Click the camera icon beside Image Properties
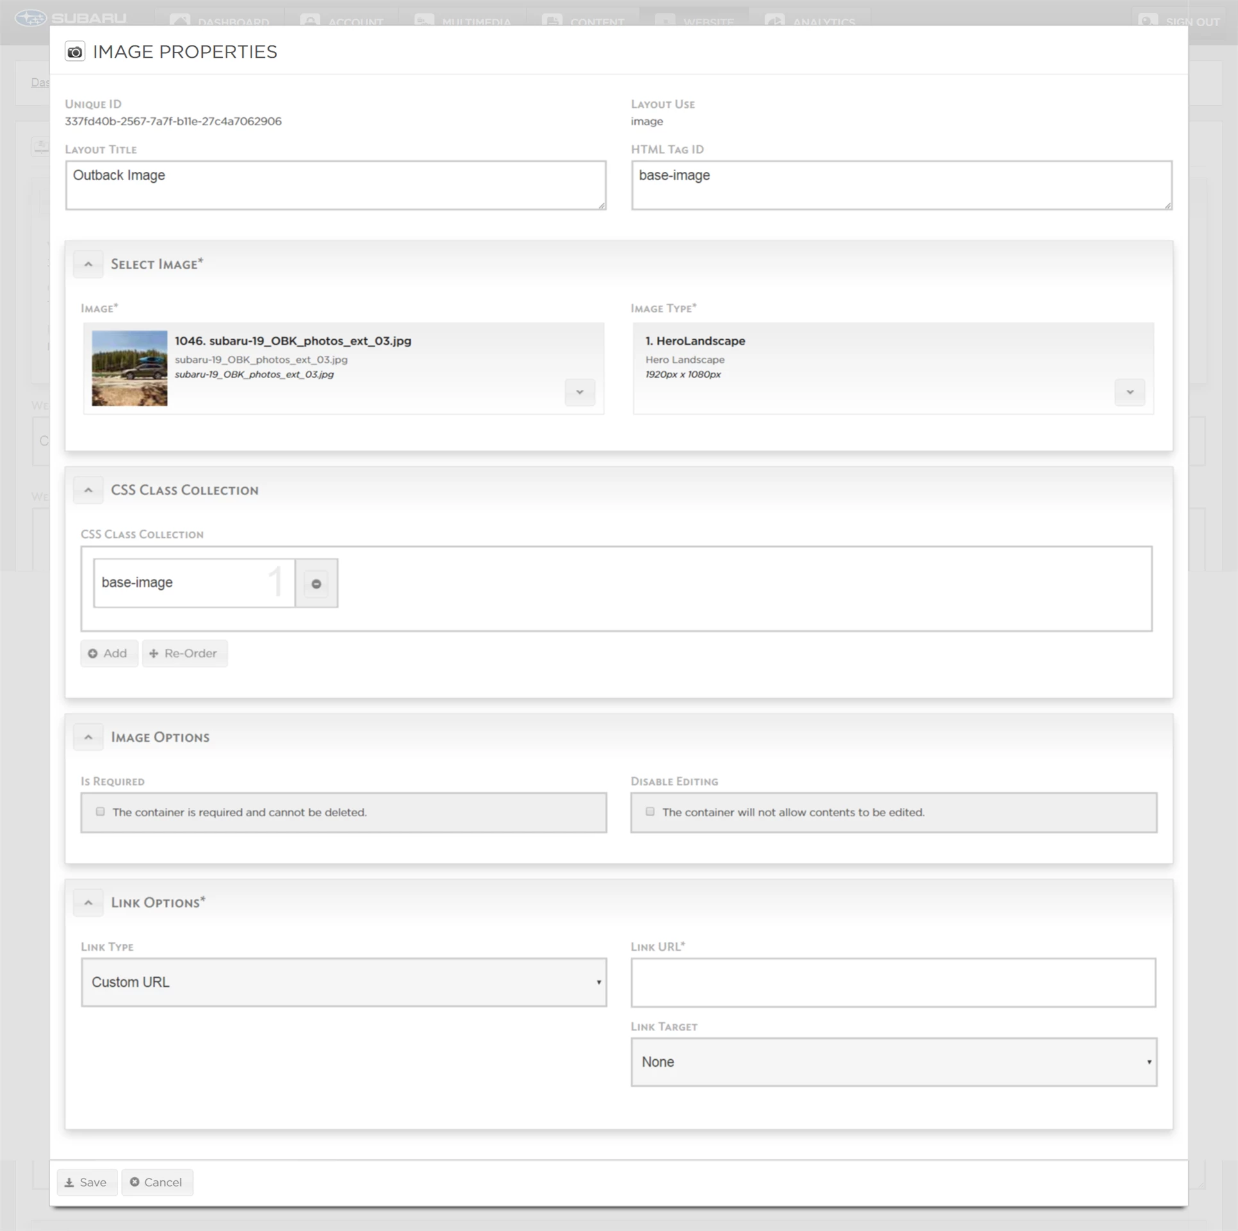The image size is (1238, 1231). click(75, 52)
